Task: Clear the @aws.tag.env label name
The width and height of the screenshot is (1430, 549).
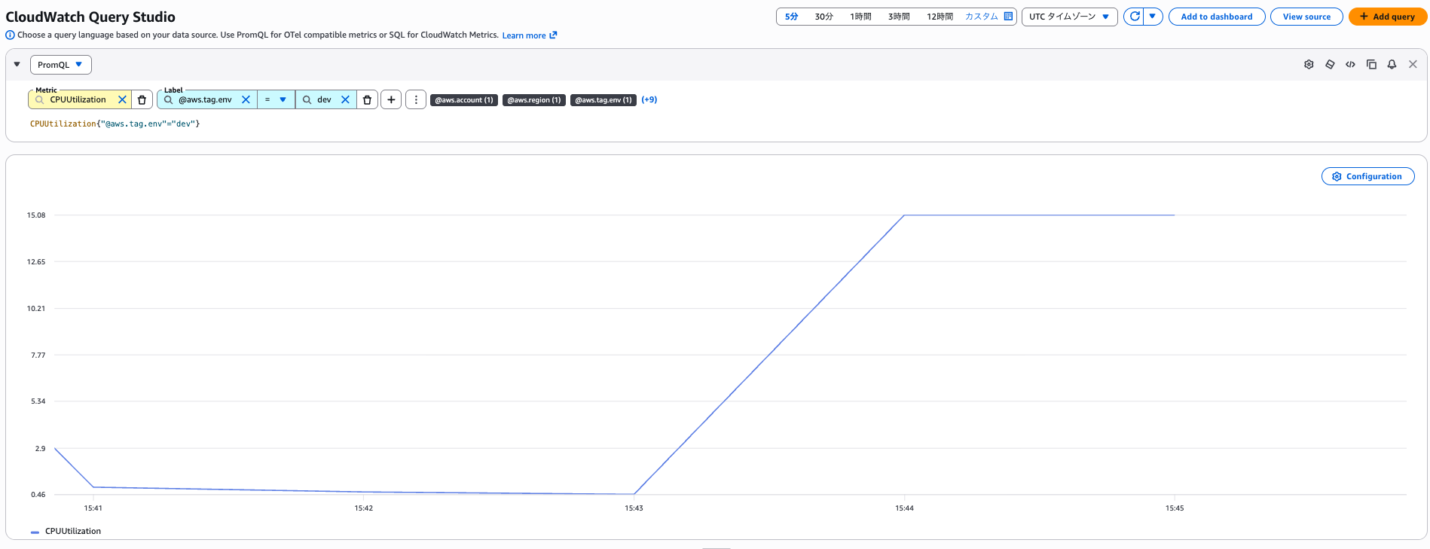Action: [246, 99]
